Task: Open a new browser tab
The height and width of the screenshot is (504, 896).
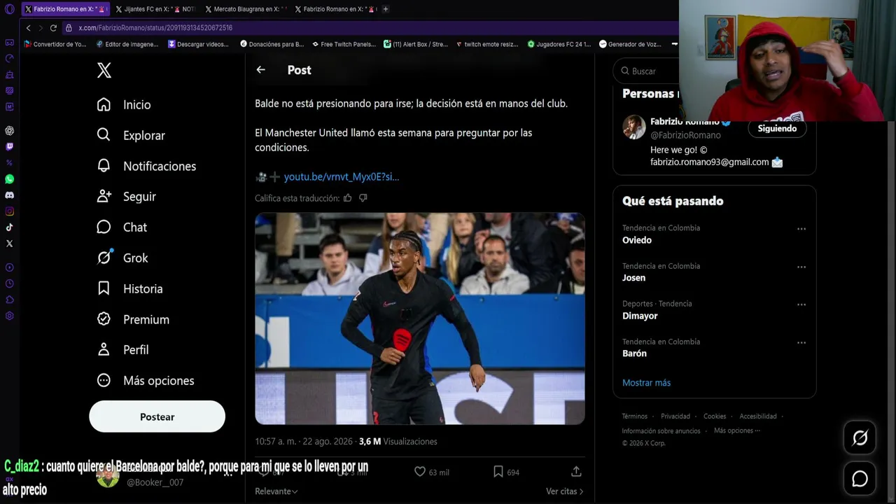Action: coord(386,9)
